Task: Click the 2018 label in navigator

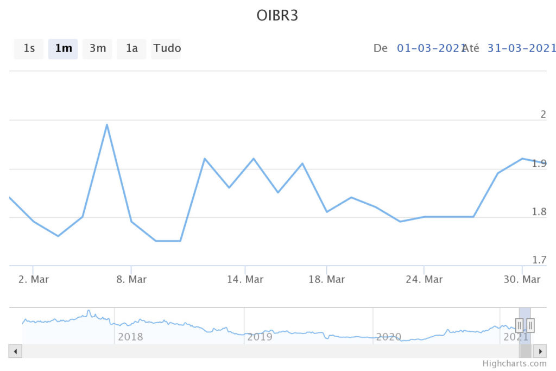Action: point(130,337)
